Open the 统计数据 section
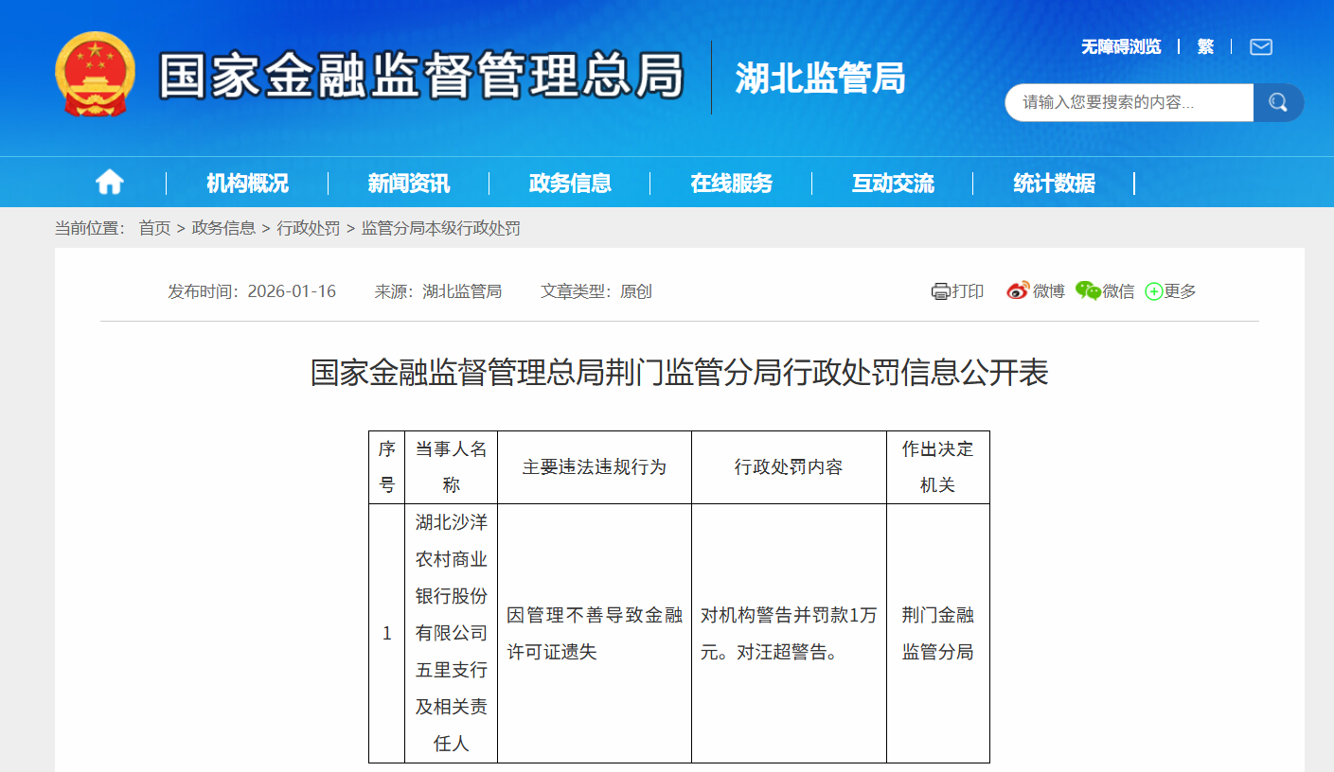Image resolution: width=1334 pixels, height=772 pixels. (1055, 182)
